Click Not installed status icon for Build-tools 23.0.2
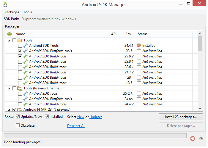The width and height of the screenshot is (208, 148). 139,56
